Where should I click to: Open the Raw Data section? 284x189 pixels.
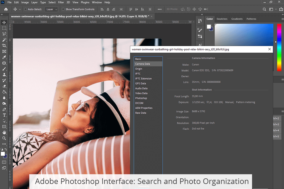point(141,113)
